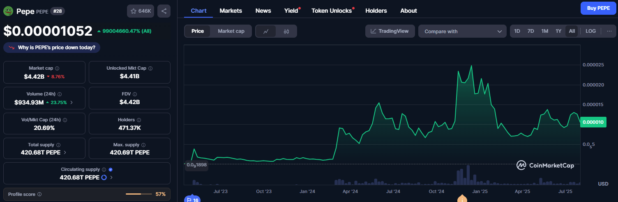Expand Volume (24h) details chevron

71,102
